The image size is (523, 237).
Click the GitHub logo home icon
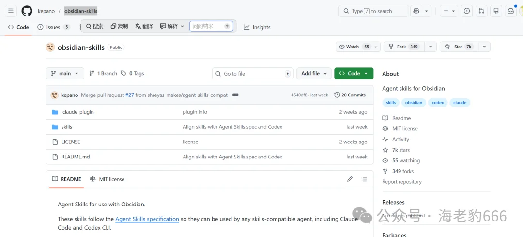pos(27,11)
